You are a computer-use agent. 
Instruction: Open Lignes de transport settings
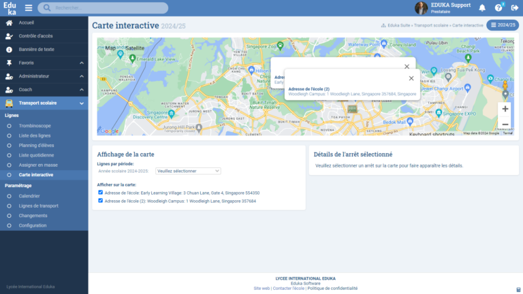pos(38,206)
